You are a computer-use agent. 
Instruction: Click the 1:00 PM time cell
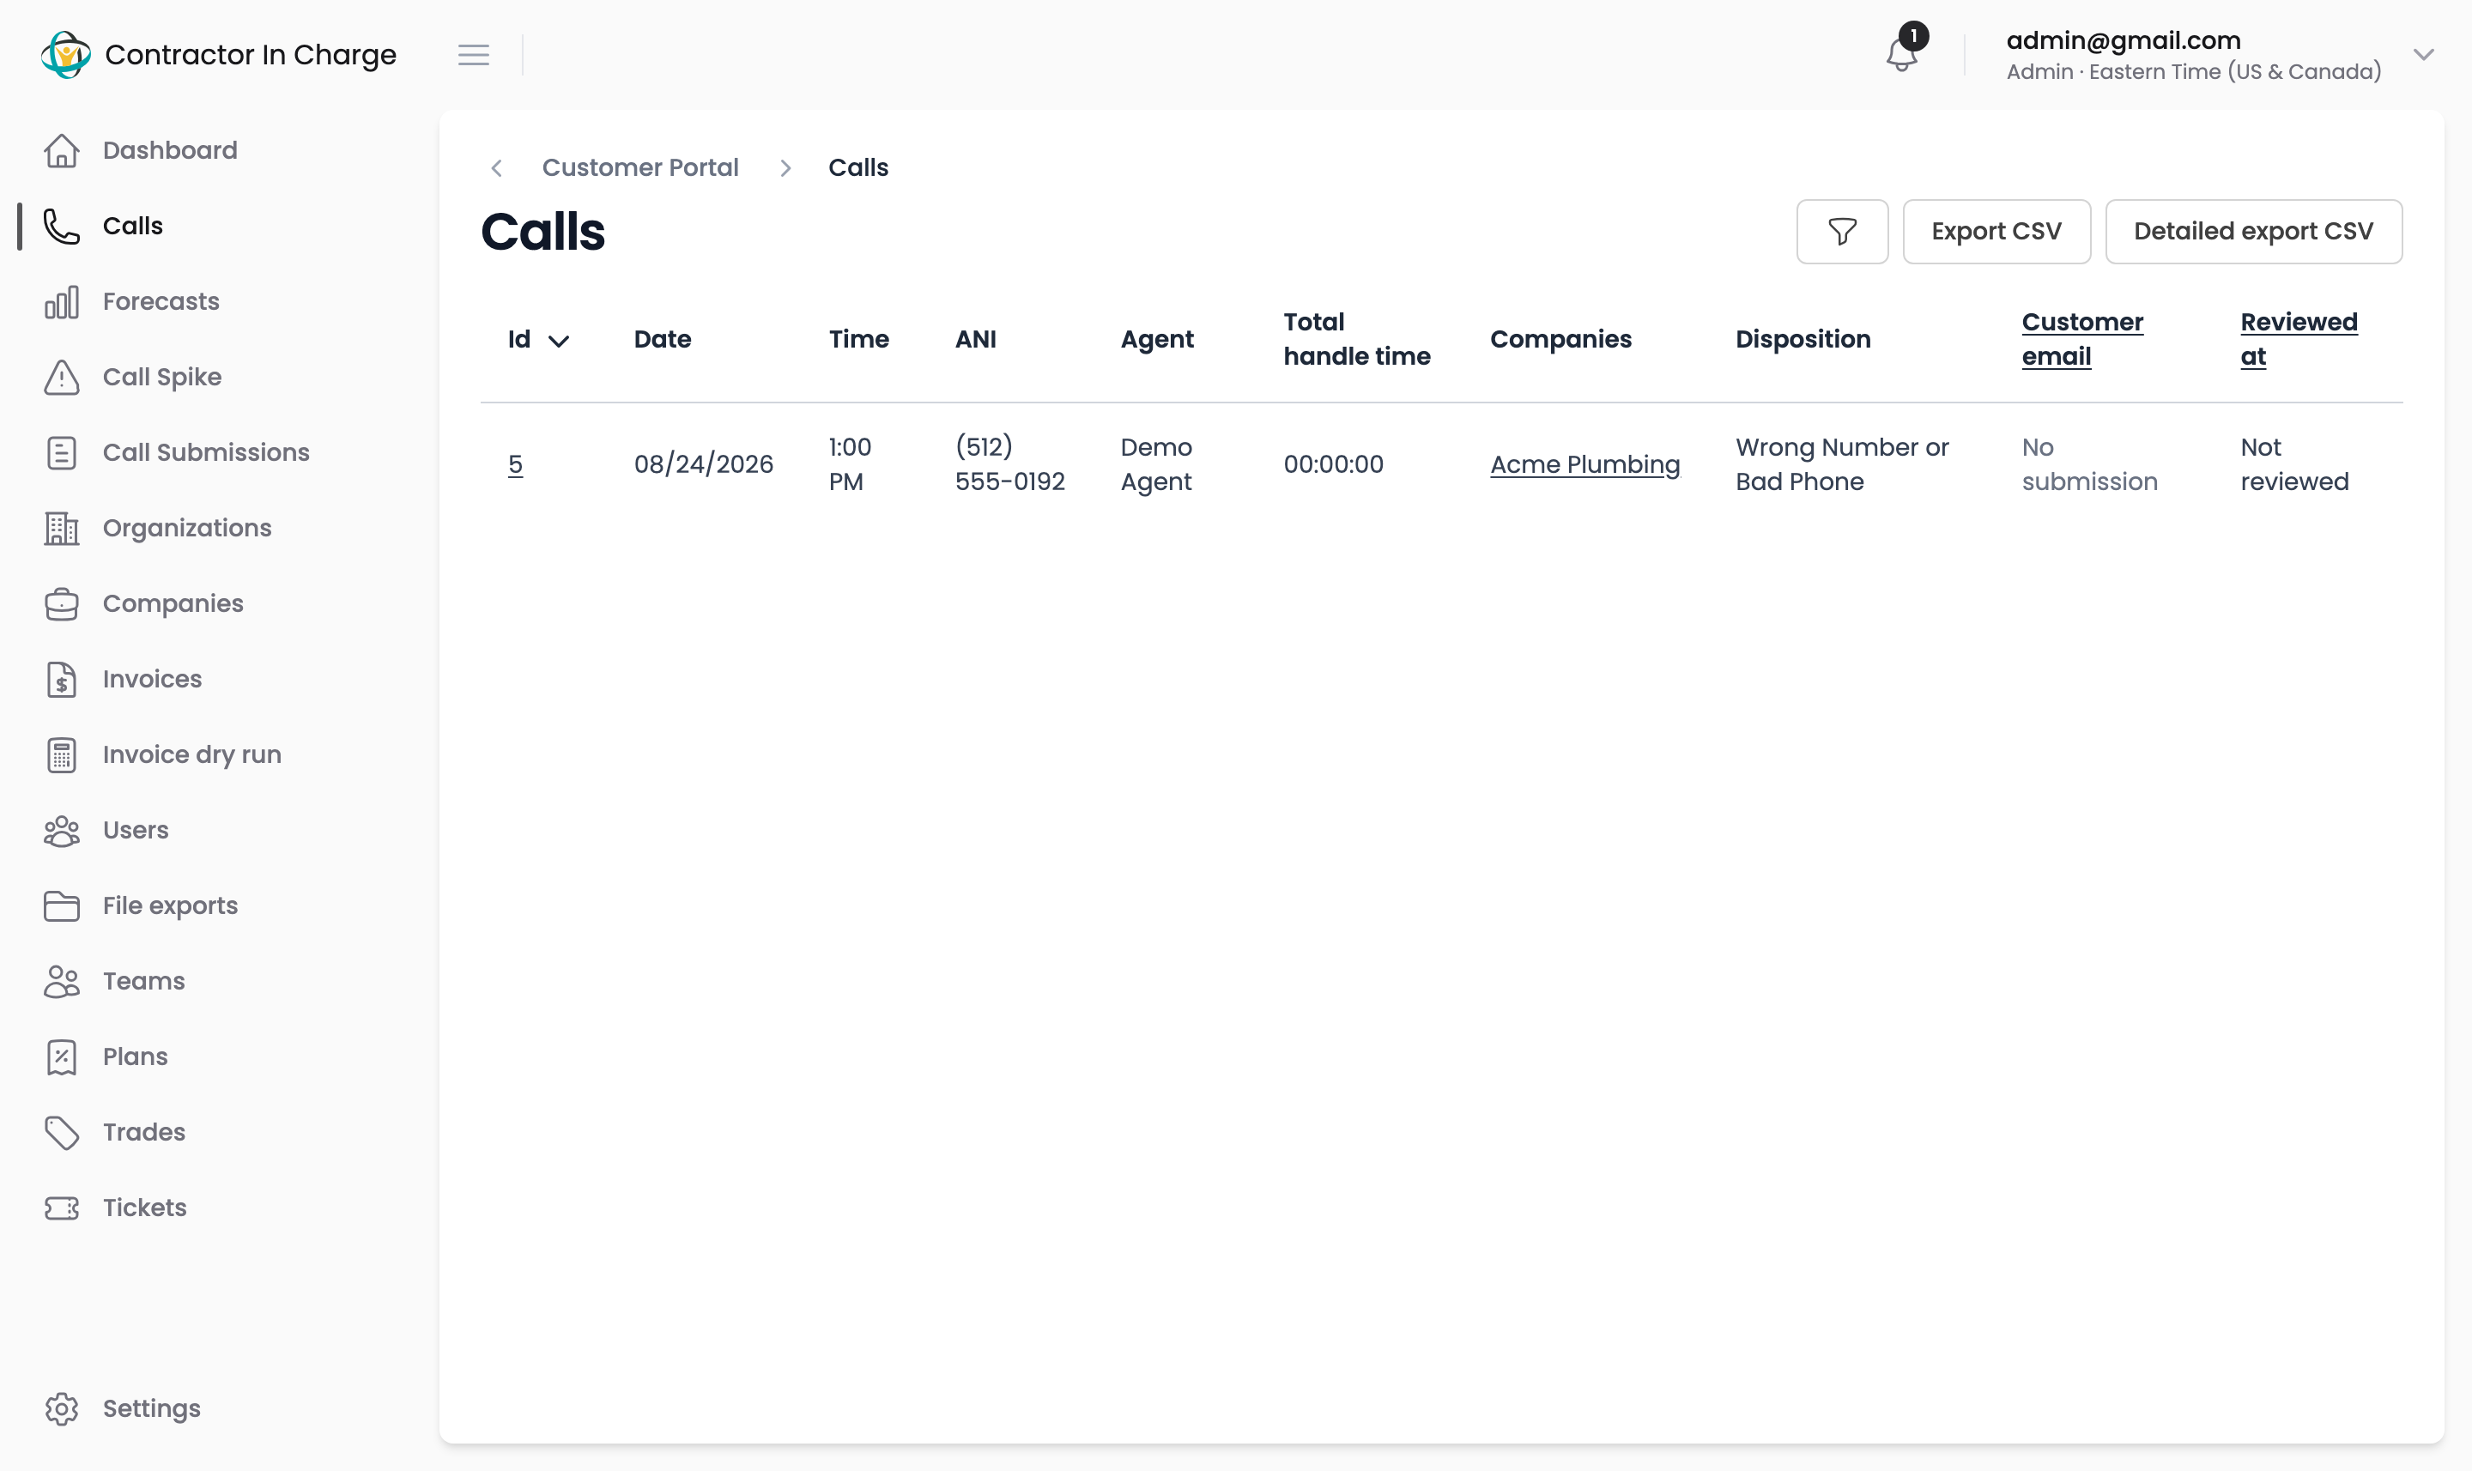[851, 464]
